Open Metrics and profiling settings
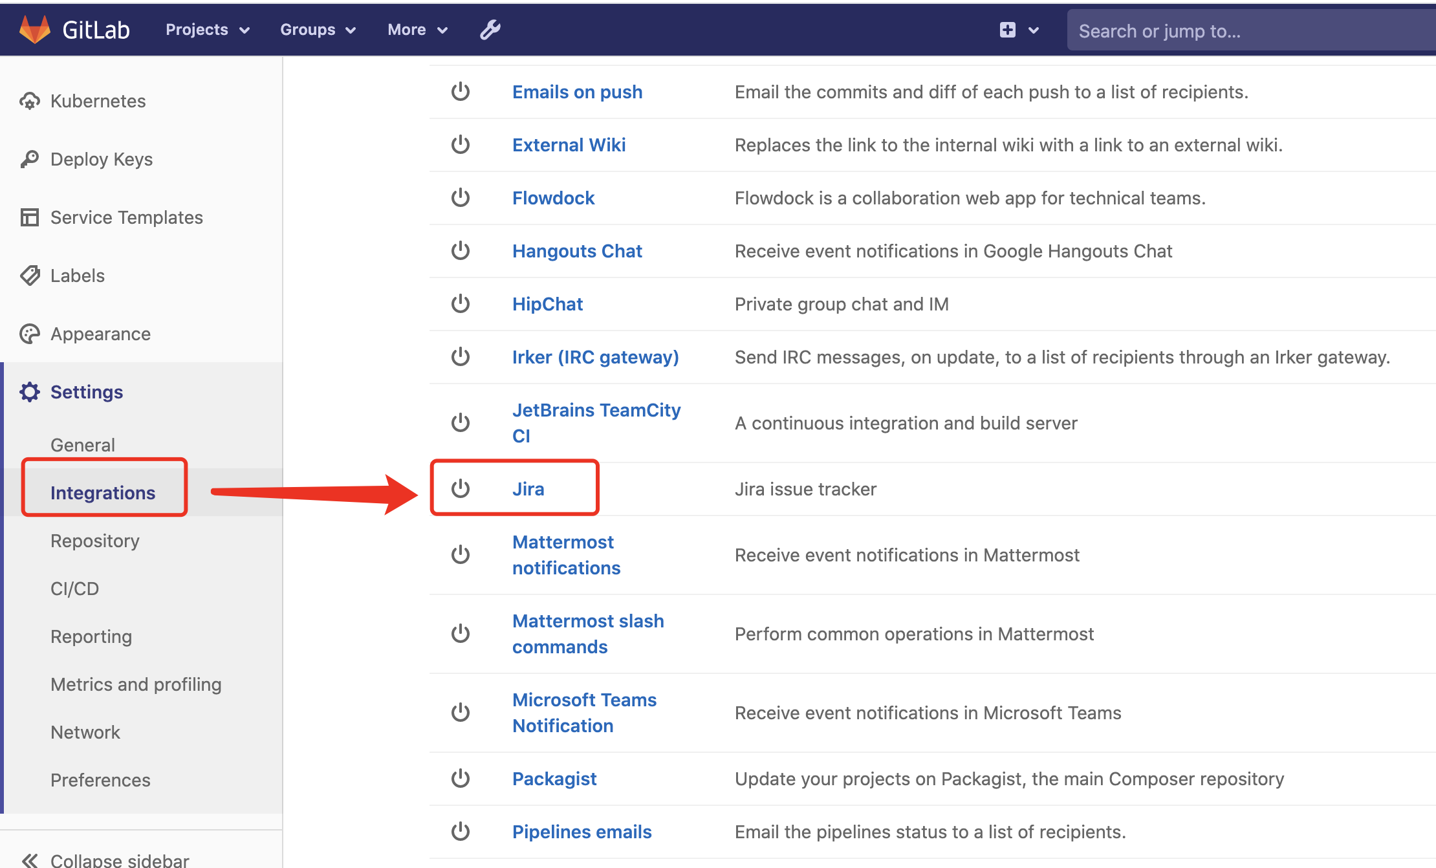Viewport: 1436px width, 868px height. (136, 684)
